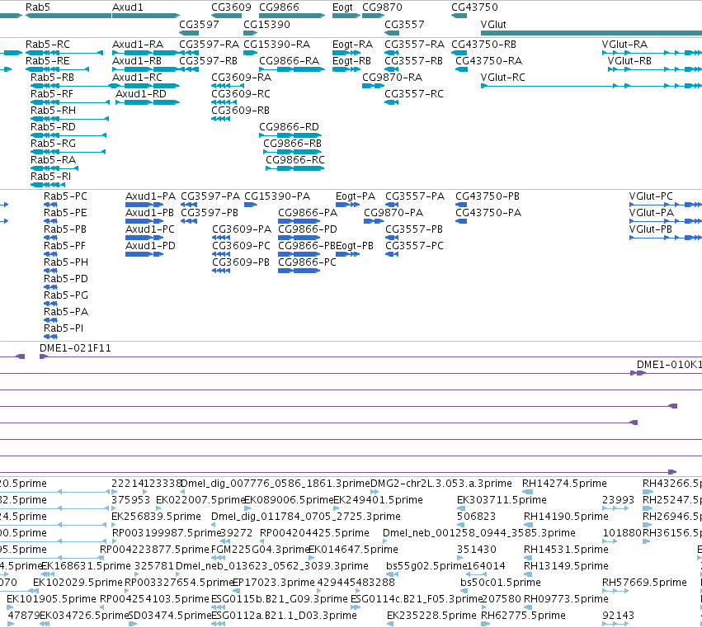
Task: Click protein Axud1-PD label
Action: (x=150, y=246)
